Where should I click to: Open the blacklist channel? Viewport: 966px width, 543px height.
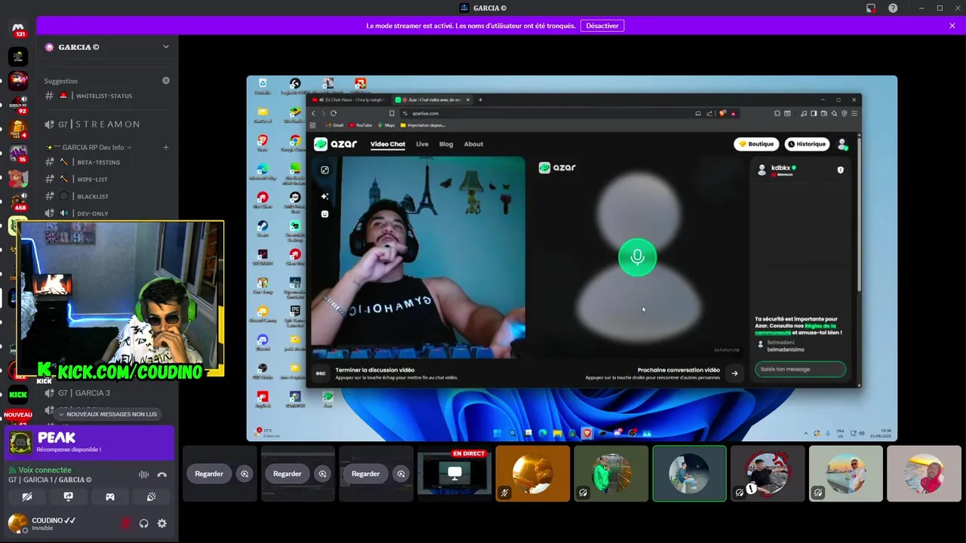pos(108,196)
